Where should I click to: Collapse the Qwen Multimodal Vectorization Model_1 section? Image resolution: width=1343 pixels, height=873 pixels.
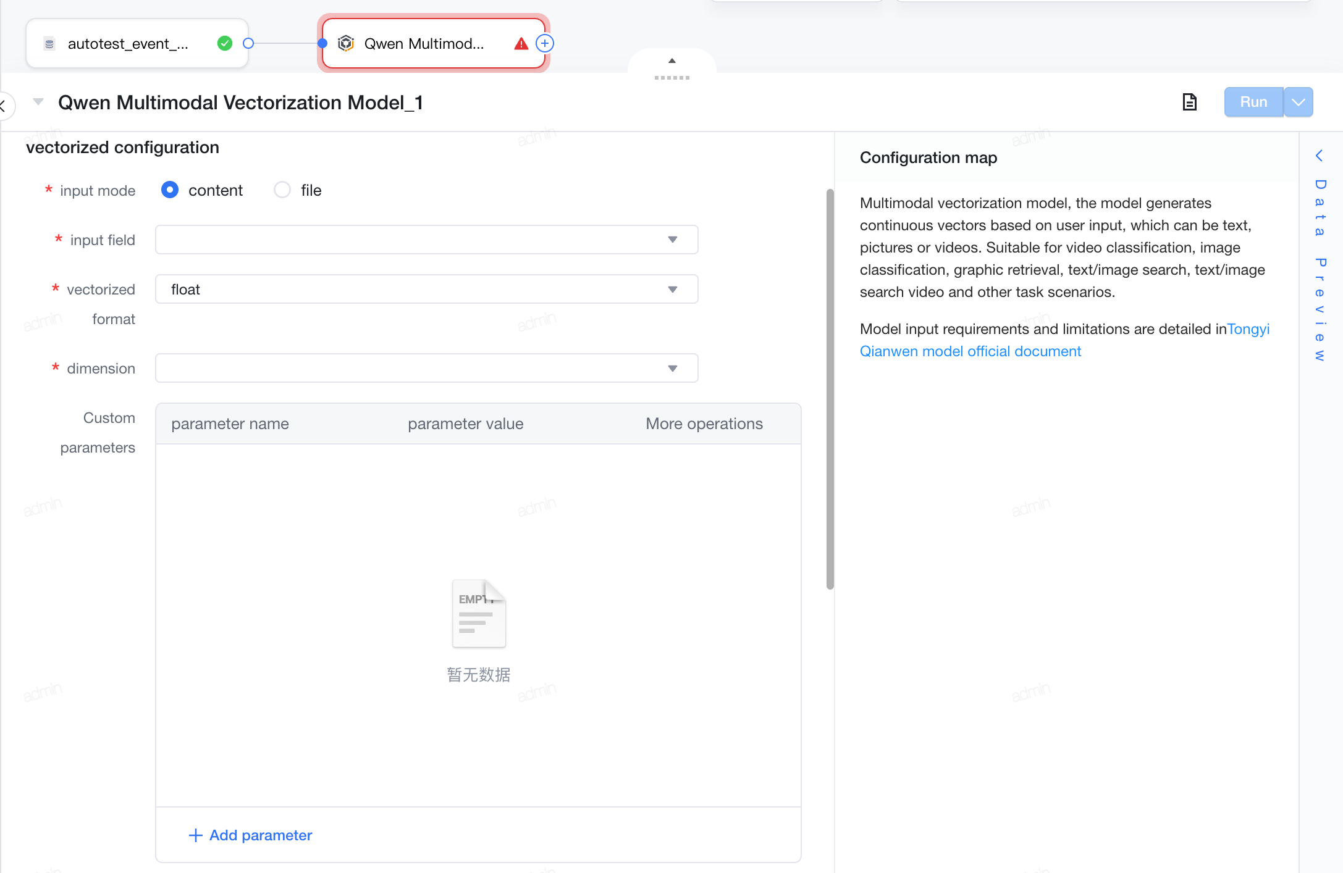click(38, 102)
